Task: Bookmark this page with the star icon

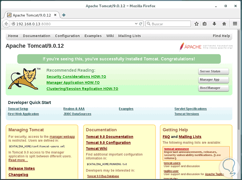Action: pos(196,24)
